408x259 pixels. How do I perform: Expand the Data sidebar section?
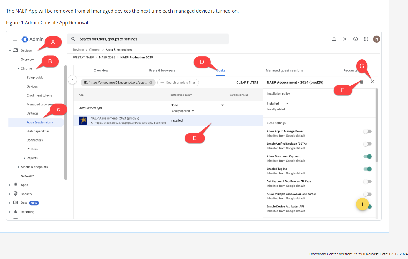pos(10,203)
